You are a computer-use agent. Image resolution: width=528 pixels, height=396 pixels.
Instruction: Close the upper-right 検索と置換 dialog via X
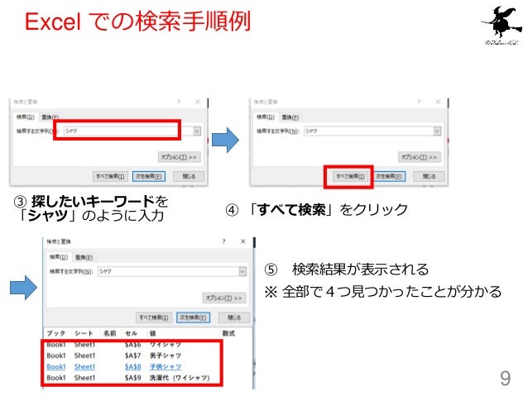438,102
